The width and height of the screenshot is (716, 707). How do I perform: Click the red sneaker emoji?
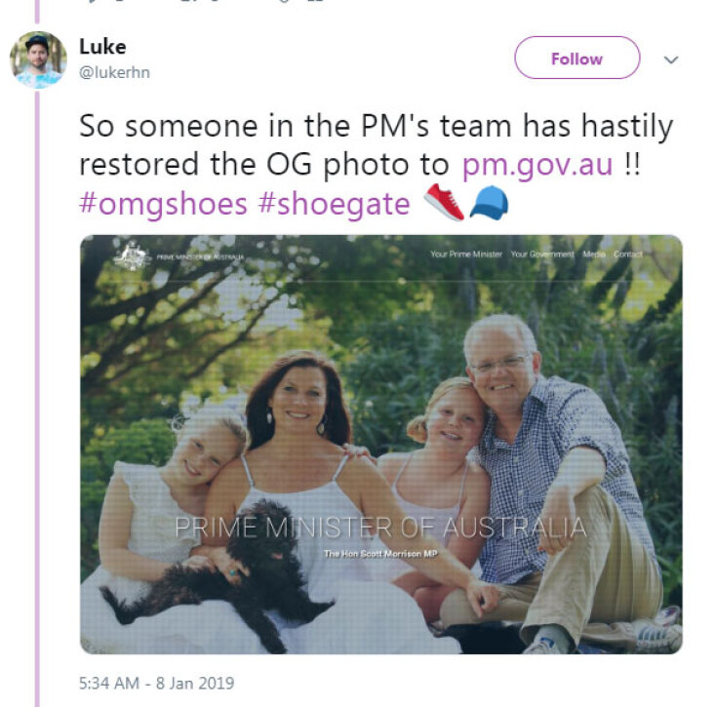[444, 202]
